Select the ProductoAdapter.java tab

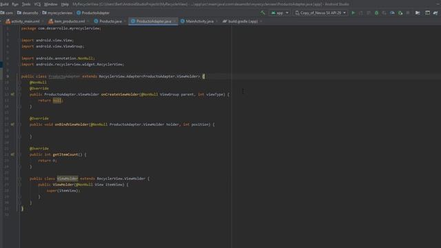154,21
